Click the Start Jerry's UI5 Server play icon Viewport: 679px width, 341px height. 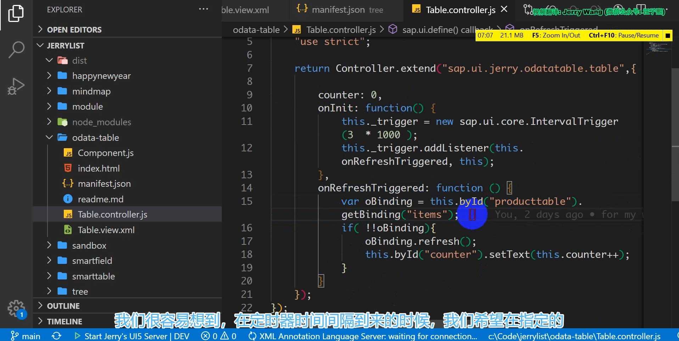77,336
